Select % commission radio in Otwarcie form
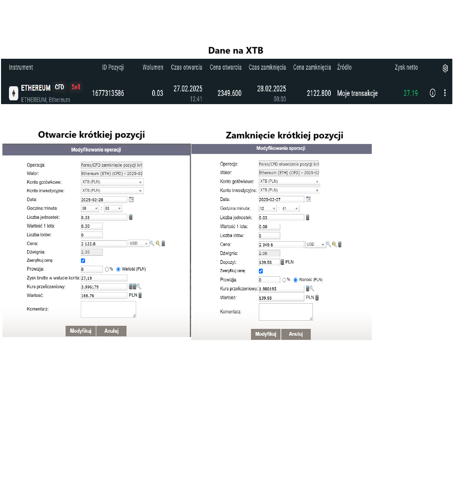 pos(107,269)
